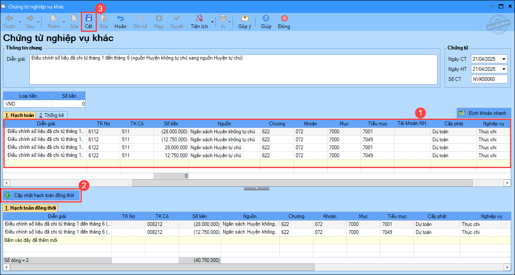Open Góp ý feedback icon
This screenshot has height=275, width=515.
[244, 18]
